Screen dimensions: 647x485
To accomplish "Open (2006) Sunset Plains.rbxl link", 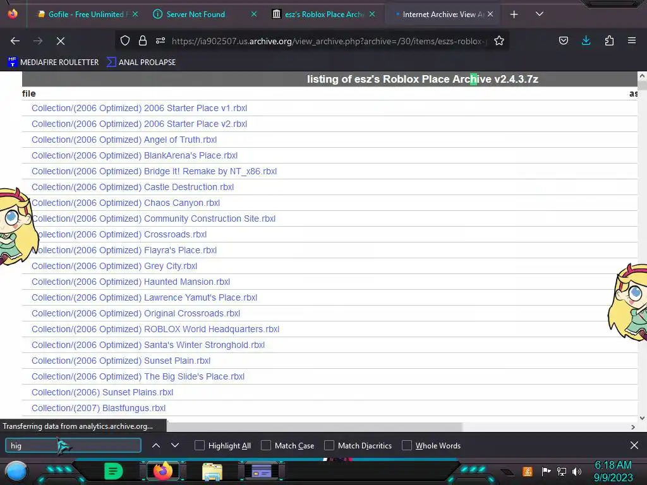I will coord(102,392).
